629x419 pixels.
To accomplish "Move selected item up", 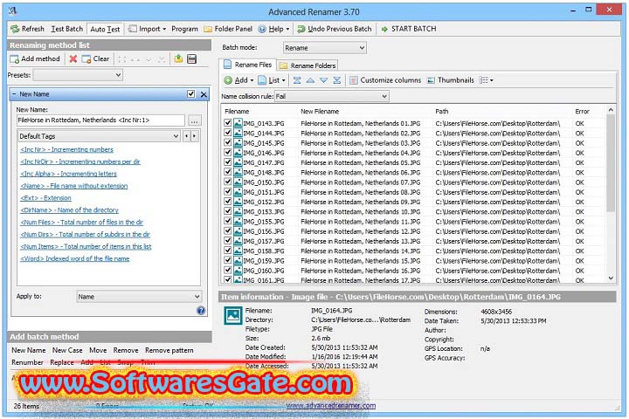I will click(310, 80).
